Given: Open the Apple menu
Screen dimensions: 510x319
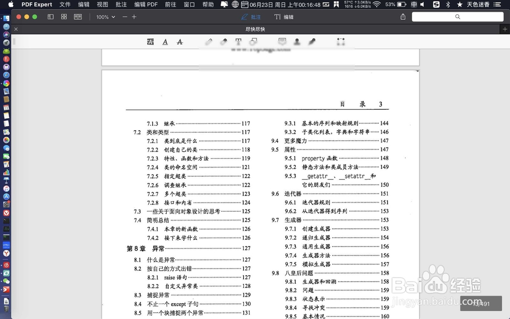Looking at the screenshot, I should pyautogui.click(x=11, y=4).
